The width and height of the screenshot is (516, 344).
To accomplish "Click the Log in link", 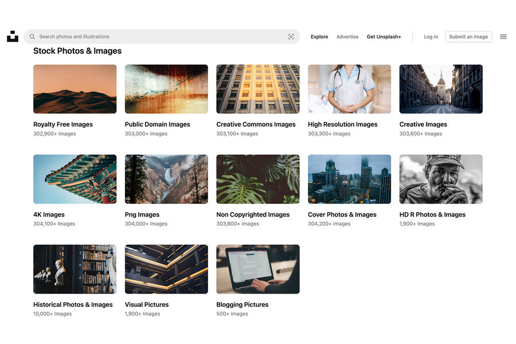I will pyautogui.click(x=431, y=37).
